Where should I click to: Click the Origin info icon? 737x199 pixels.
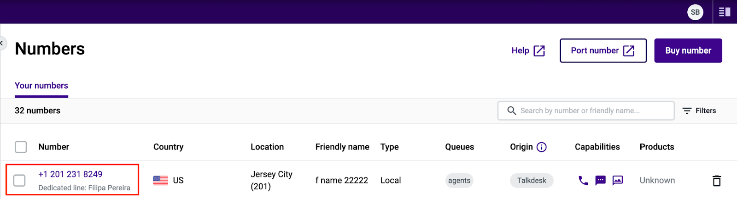tap(542, 147)
